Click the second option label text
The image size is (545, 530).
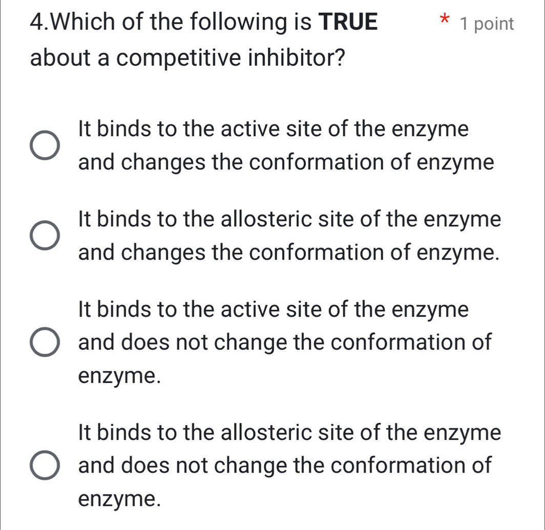tap(287, 236)
